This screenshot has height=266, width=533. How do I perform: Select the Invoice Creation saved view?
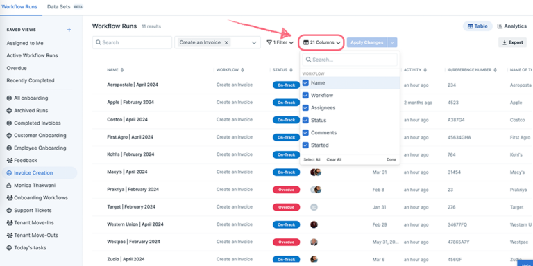(x=40, y=173)
